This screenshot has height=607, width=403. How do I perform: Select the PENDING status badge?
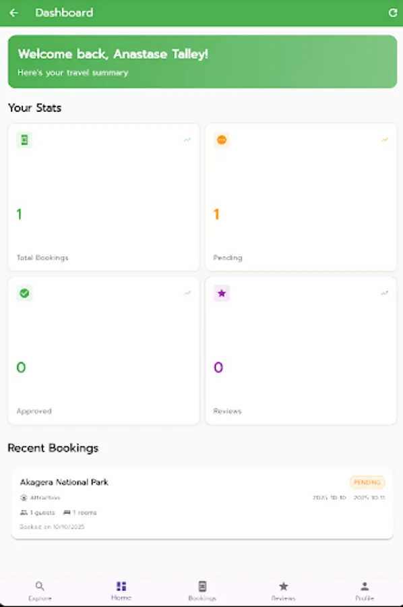(367, 482)
